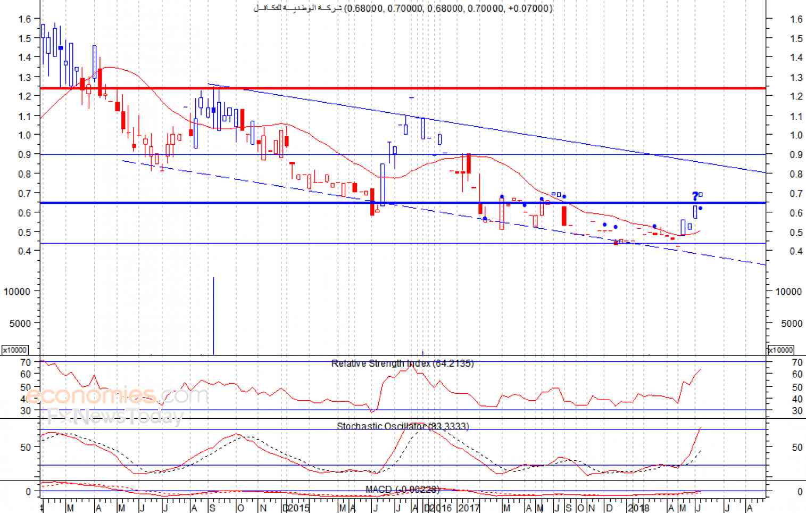This screenshot has height=513, width=806.
Task: Click the 0.4 price label on right axis
Action: [x=796, y=251]
